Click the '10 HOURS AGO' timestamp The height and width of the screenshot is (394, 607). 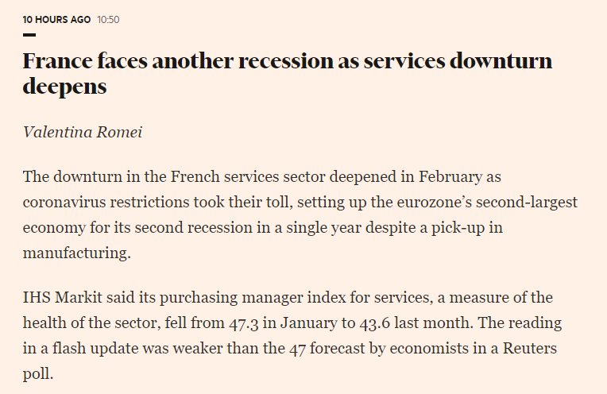click(56, 19)
